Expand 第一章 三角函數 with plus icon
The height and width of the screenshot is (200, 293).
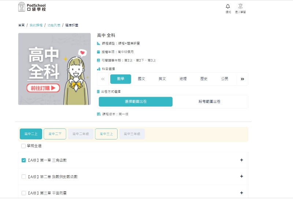point(241,160)
